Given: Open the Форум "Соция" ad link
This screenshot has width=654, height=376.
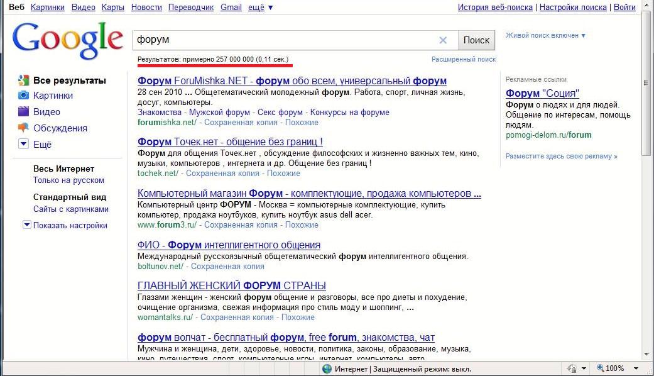Looking at the screenshot, I should (542, 94).
